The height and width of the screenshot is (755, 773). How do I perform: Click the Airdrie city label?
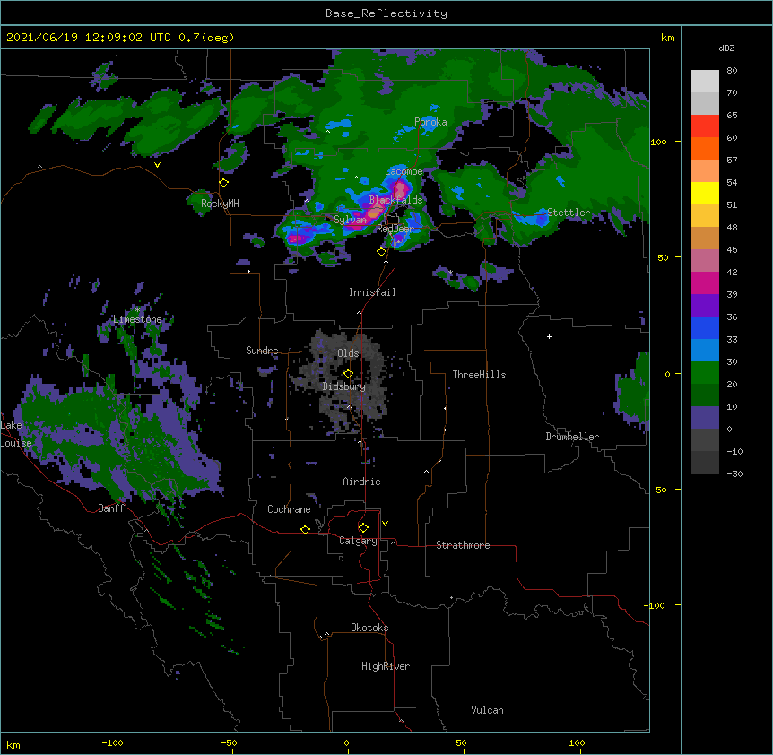pyautogui.click(x=361, y=482)
